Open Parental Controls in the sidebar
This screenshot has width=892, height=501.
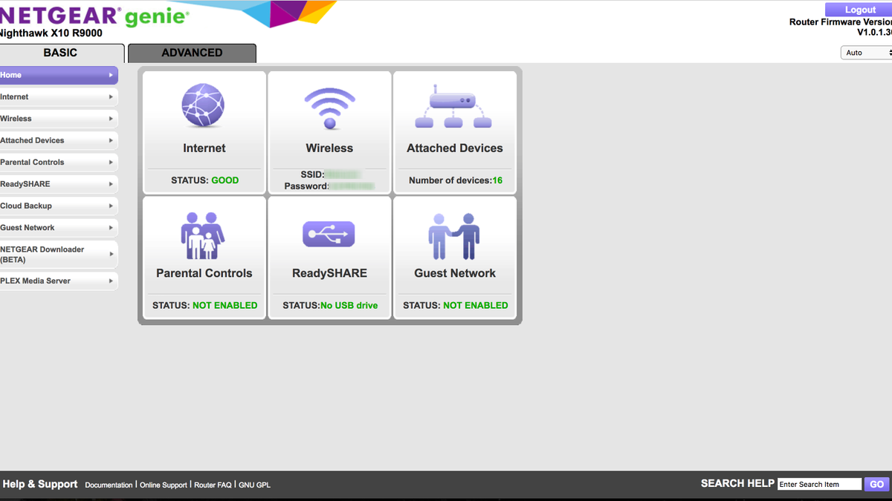(x=59, y=162)
